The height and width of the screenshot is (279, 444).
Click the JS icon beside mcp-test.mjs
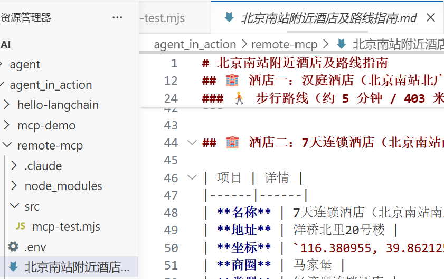tap(21, 226)
